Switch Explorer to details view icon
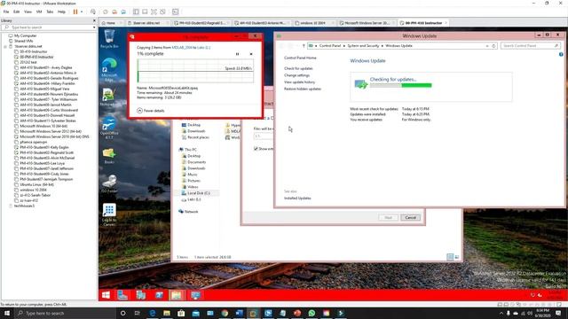Viewport: 568px width, 319px height. [x=450, y=257]
